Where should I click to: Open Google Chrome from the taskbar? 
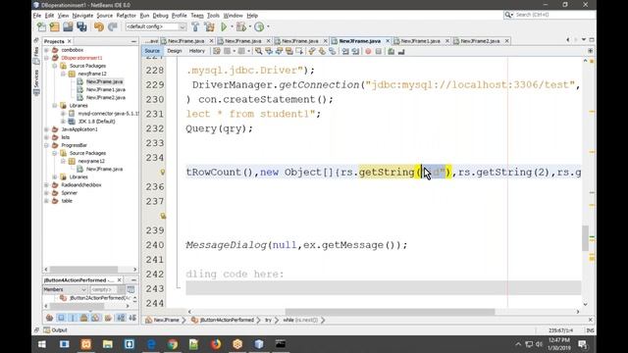[x=173, y=344]
